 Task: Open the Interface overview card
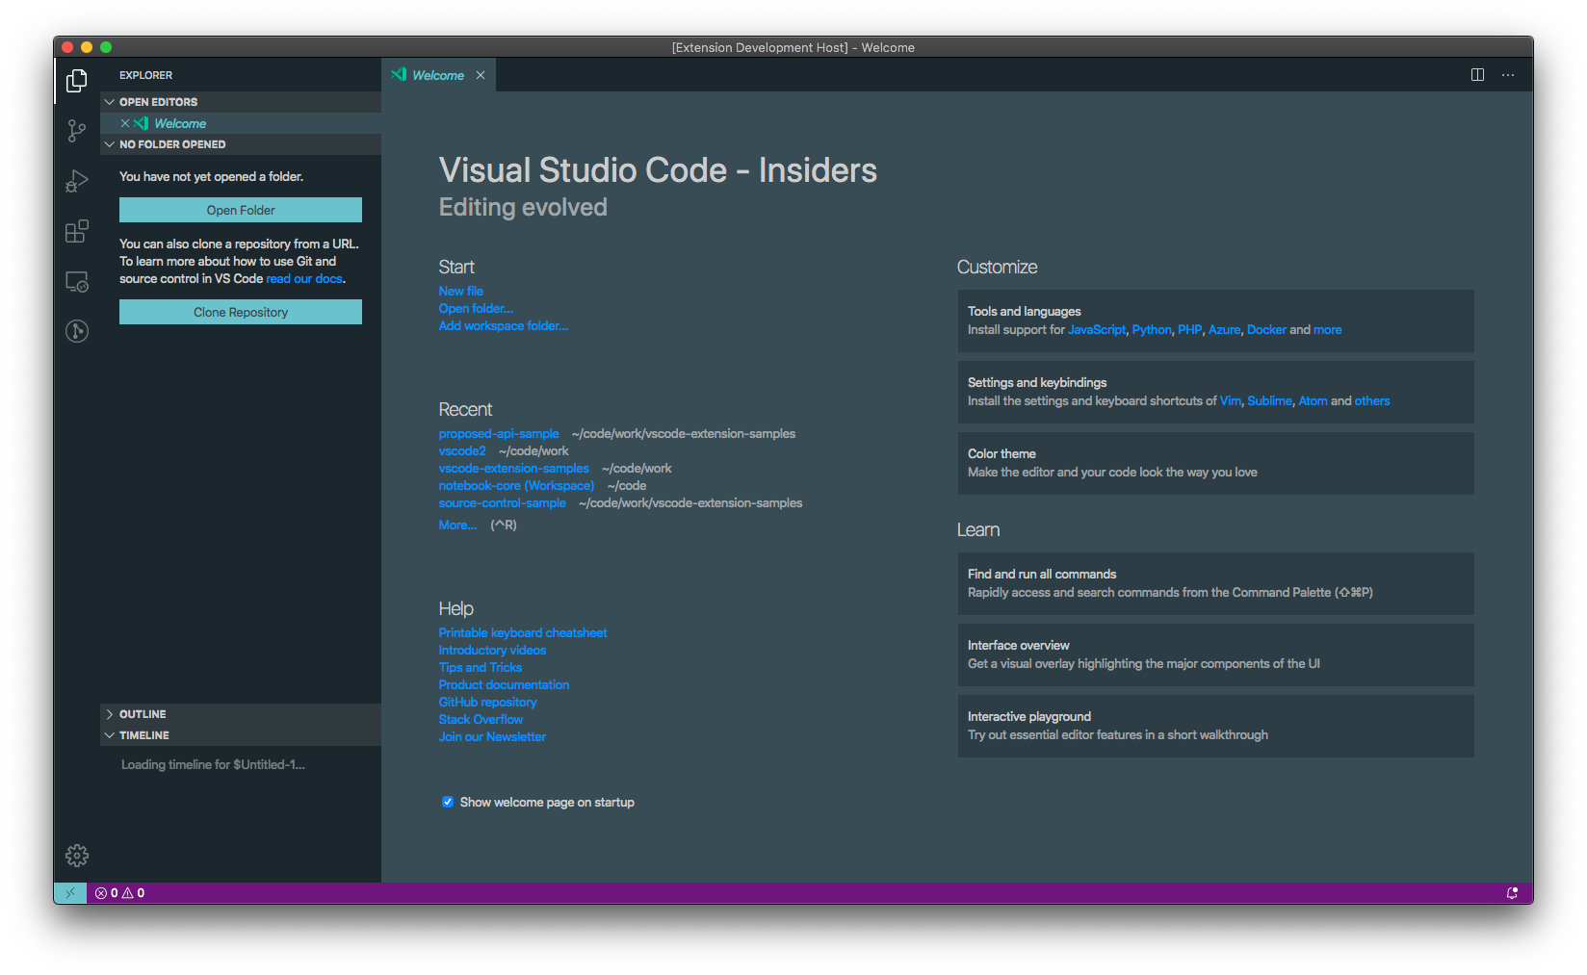click(1215, 654)
